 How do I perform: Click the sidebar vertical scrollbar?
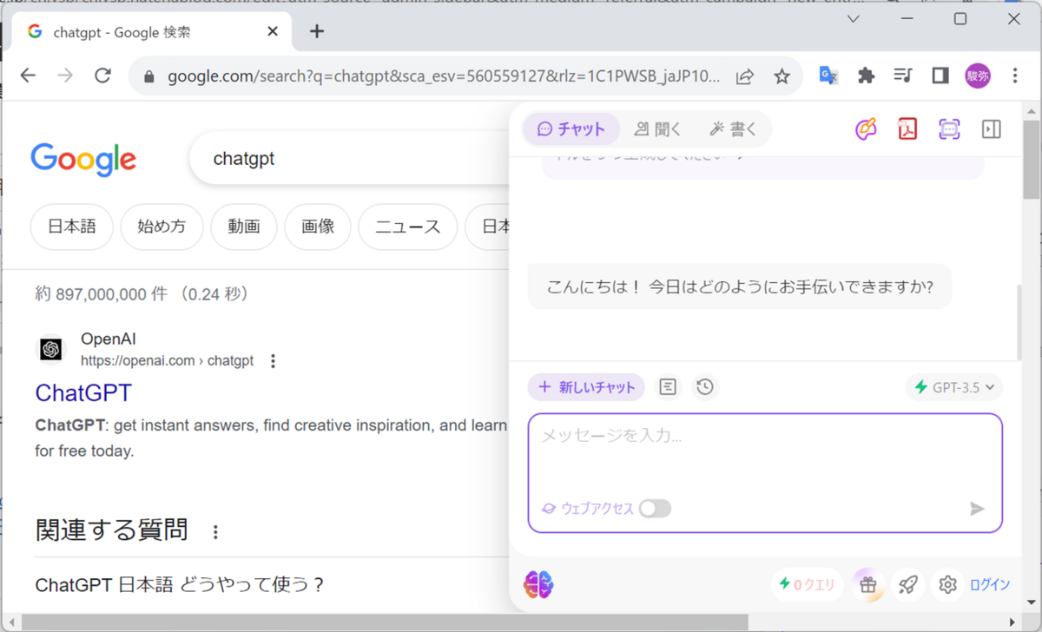coord(1019,321)
